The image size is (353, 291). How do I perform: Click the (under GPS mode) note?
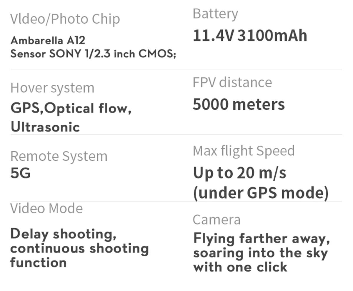261,193
